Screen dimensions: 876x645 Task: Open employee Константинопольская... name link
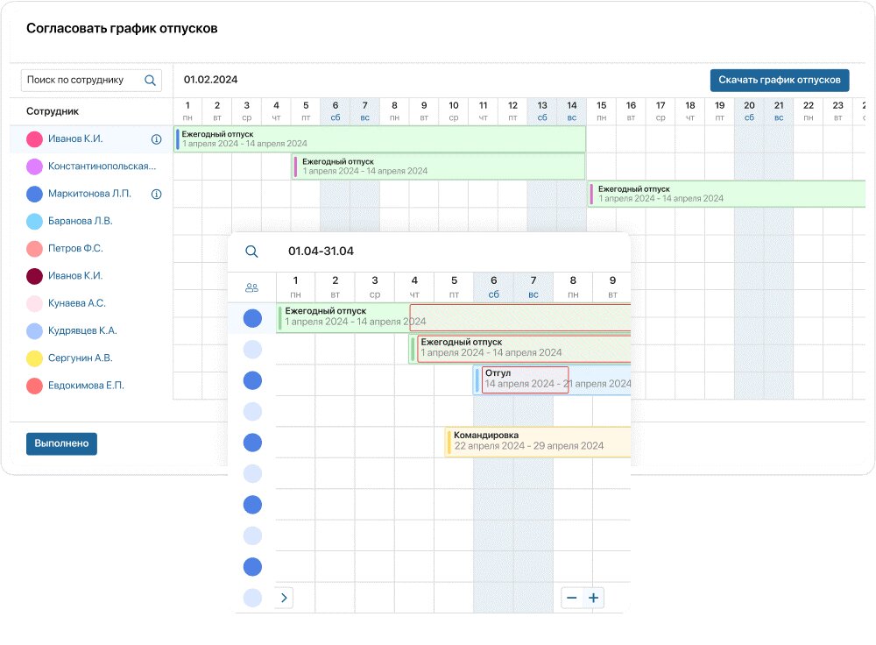[x=102, y=167]
